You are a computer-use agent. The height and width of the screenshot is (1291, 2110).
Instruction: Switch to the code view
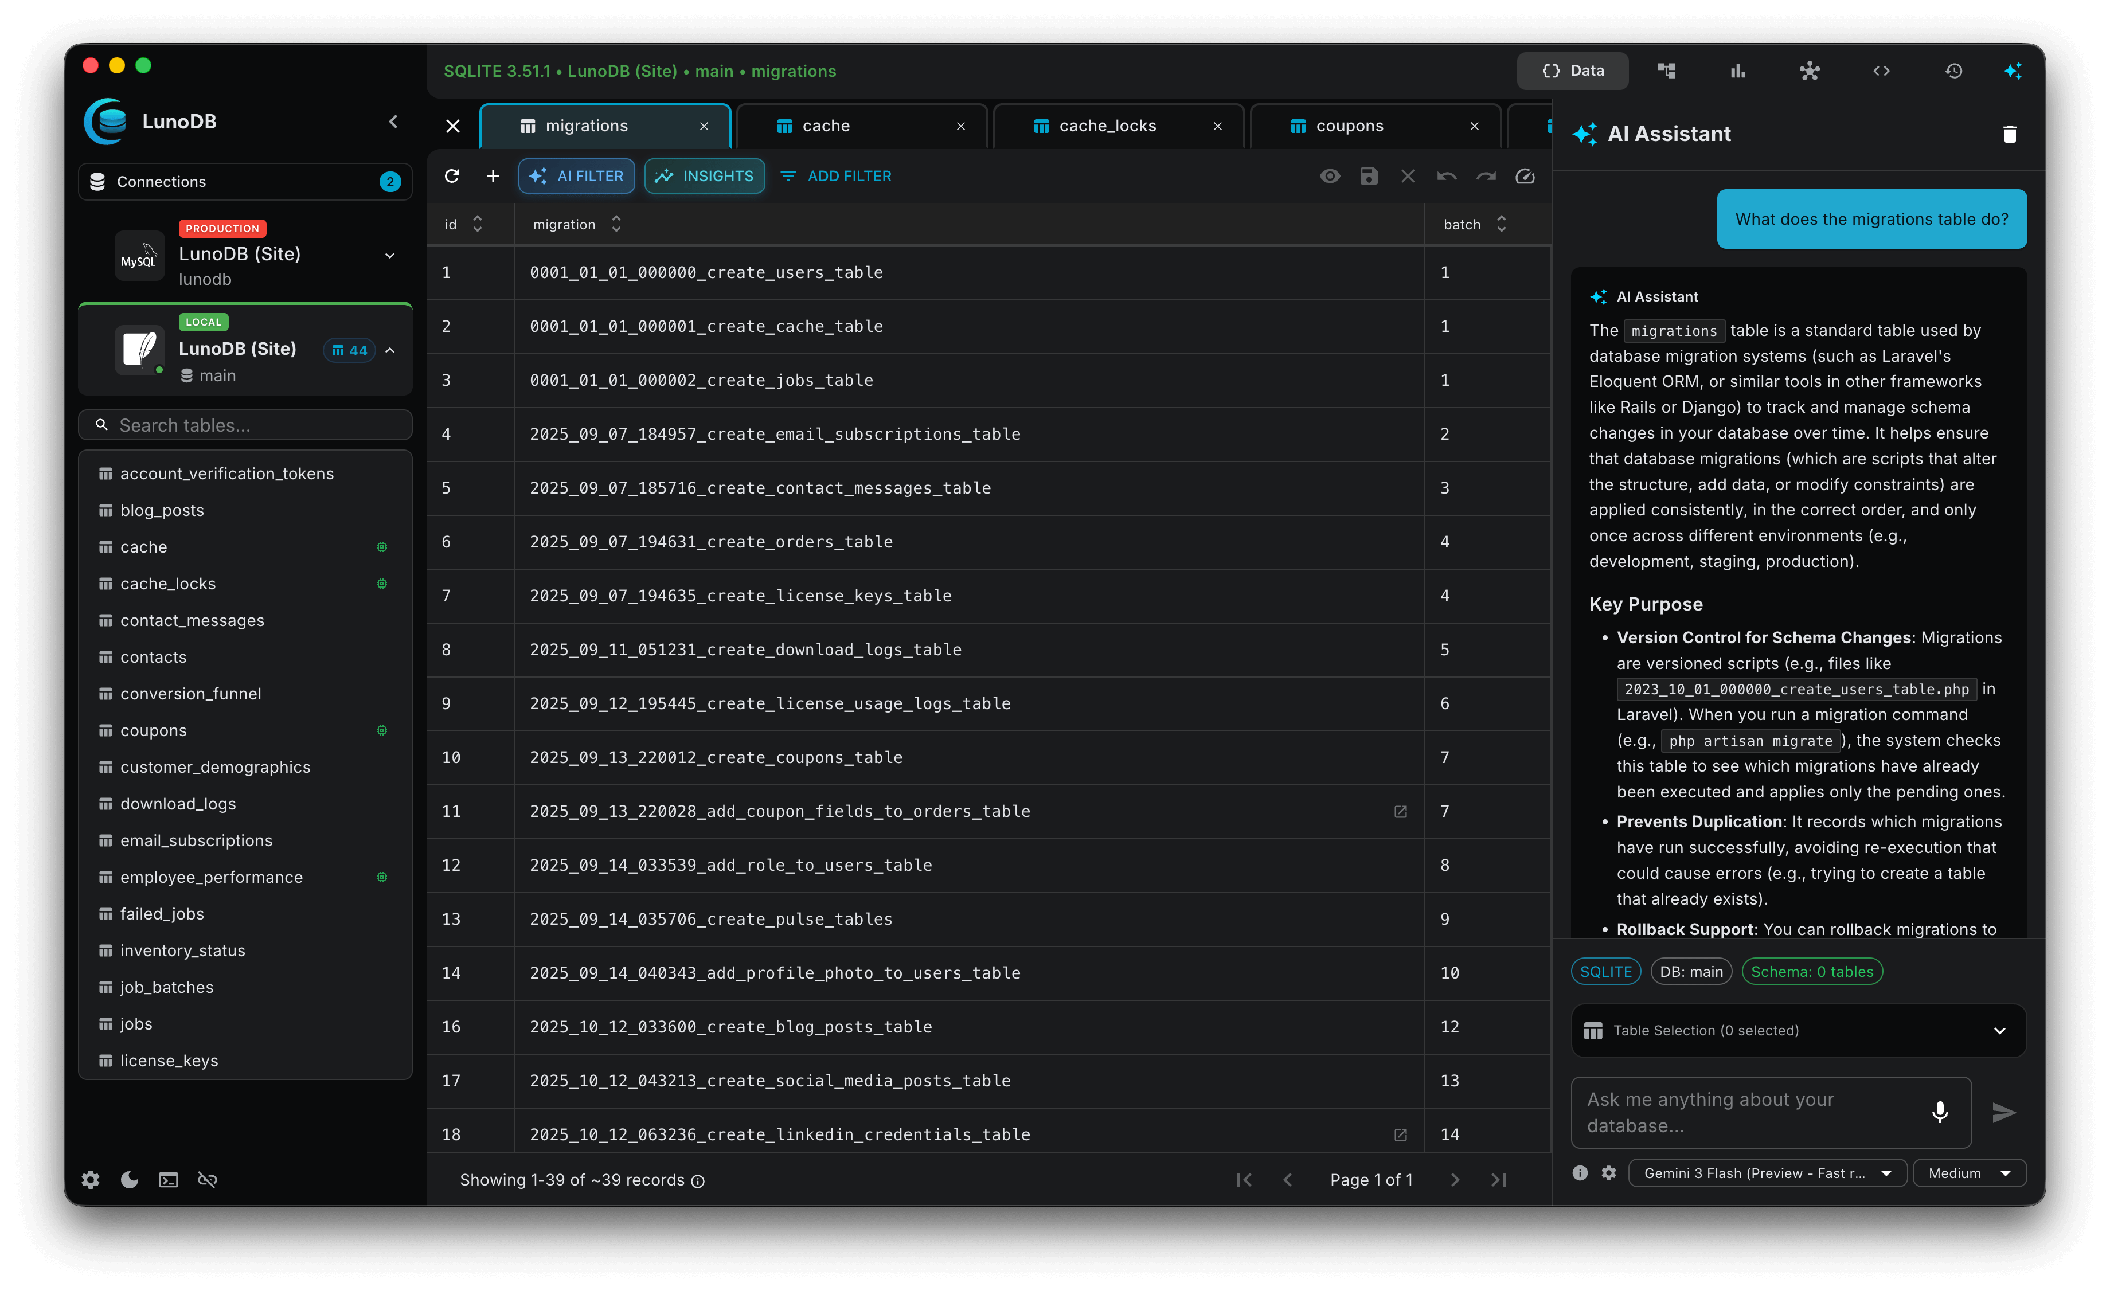1881,70
